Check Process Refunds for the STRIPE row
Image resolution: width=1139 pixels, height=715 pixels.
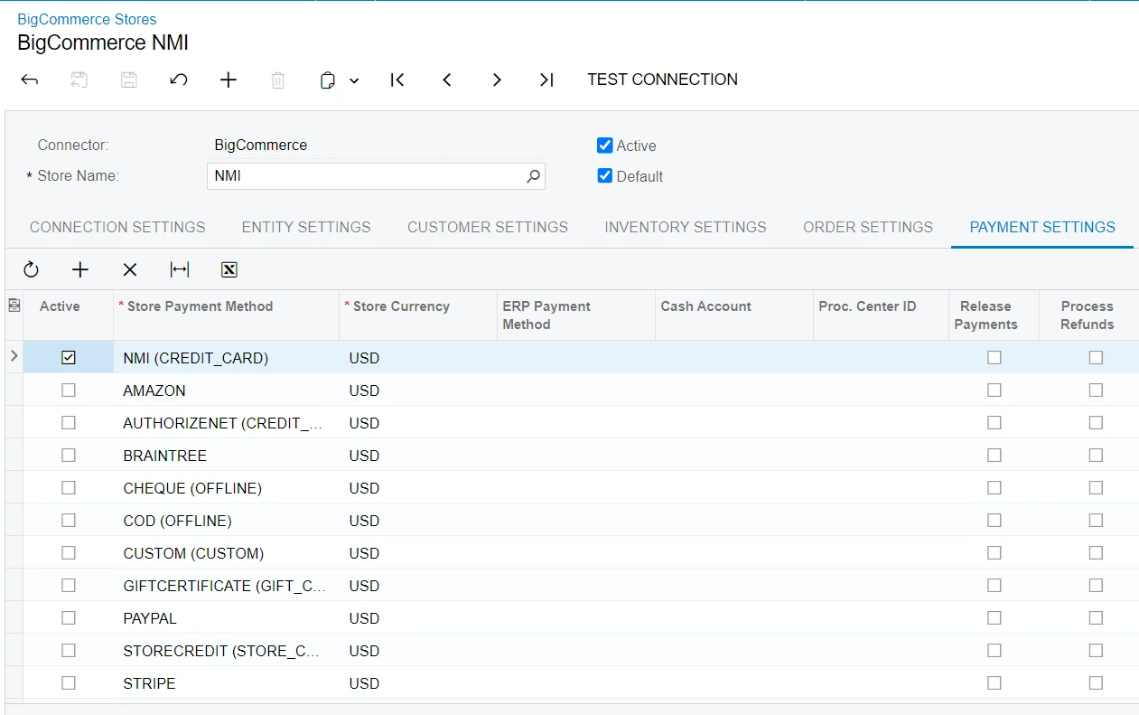coord(1096,683)
